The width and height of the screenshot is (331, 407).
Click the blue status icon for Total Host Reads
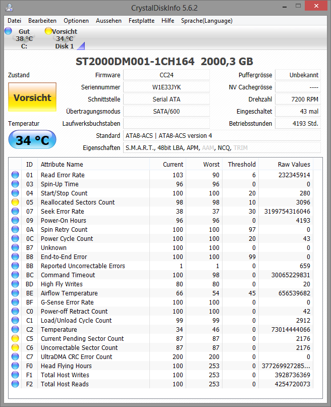(x=15, y=384)
